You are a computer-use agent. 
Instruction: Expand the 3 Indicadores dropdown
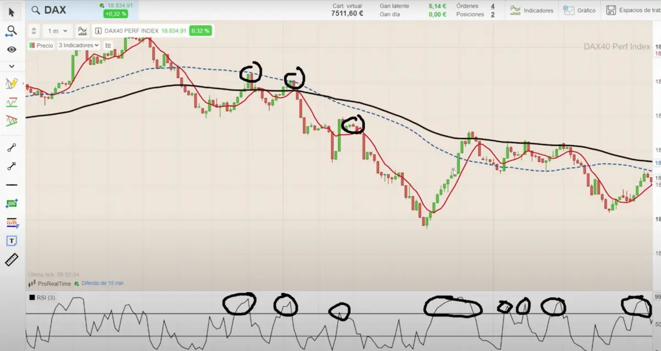coord(78,45)
